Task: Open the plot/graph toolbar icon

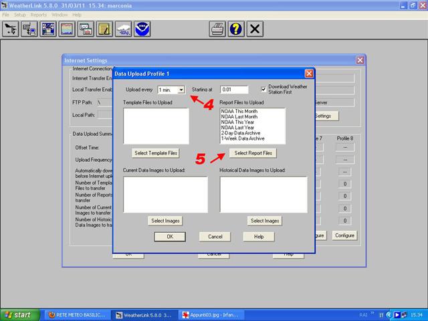Action: click(x=67, y=29)
